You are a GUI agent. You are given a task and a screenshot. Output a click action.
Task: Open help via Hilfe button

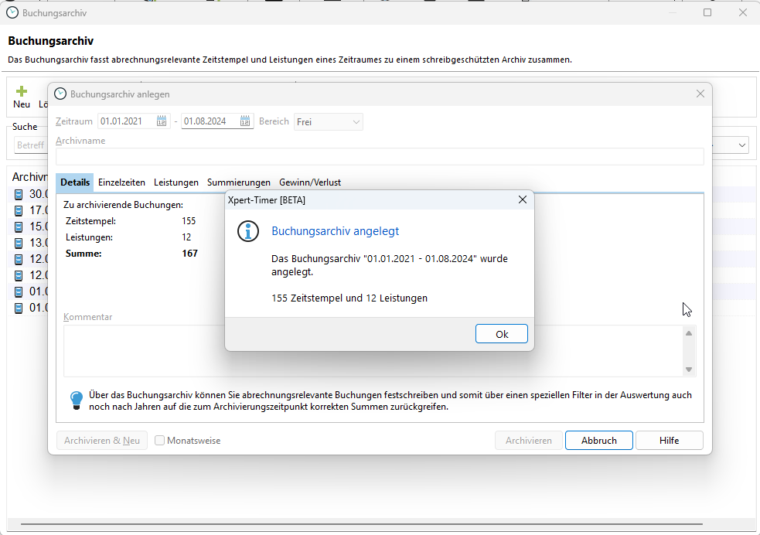[669, 441]
